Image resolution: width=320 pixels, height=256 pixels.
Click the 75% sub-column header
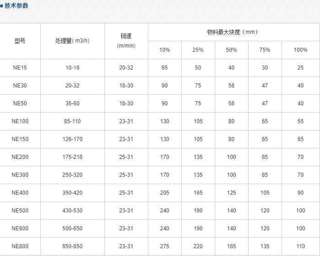pyautogui.click(x=265, y=50)
